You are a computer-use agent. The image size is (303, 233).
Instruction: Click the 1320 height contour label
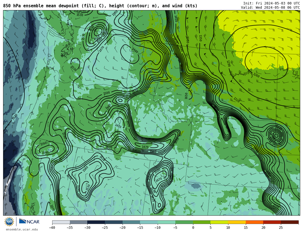pyautogui.click(x=237, y=100)
